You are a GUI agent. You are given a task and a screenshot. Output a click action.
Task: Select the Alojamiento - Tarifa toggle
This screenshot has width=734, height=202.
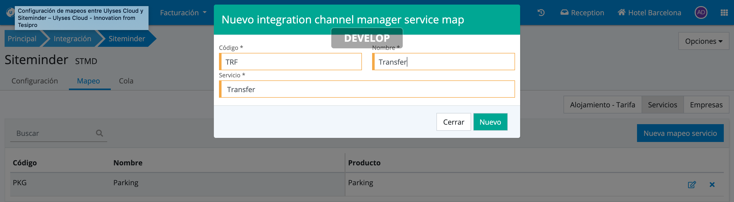[602, 105]
